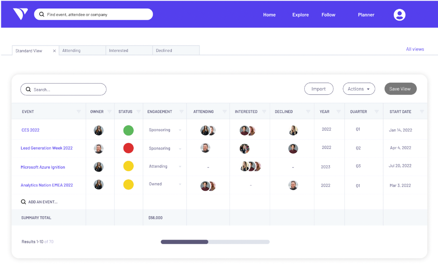Click owner avatar for Analytics Nation EMEA

pyautogui.click(x=98, y=185)
